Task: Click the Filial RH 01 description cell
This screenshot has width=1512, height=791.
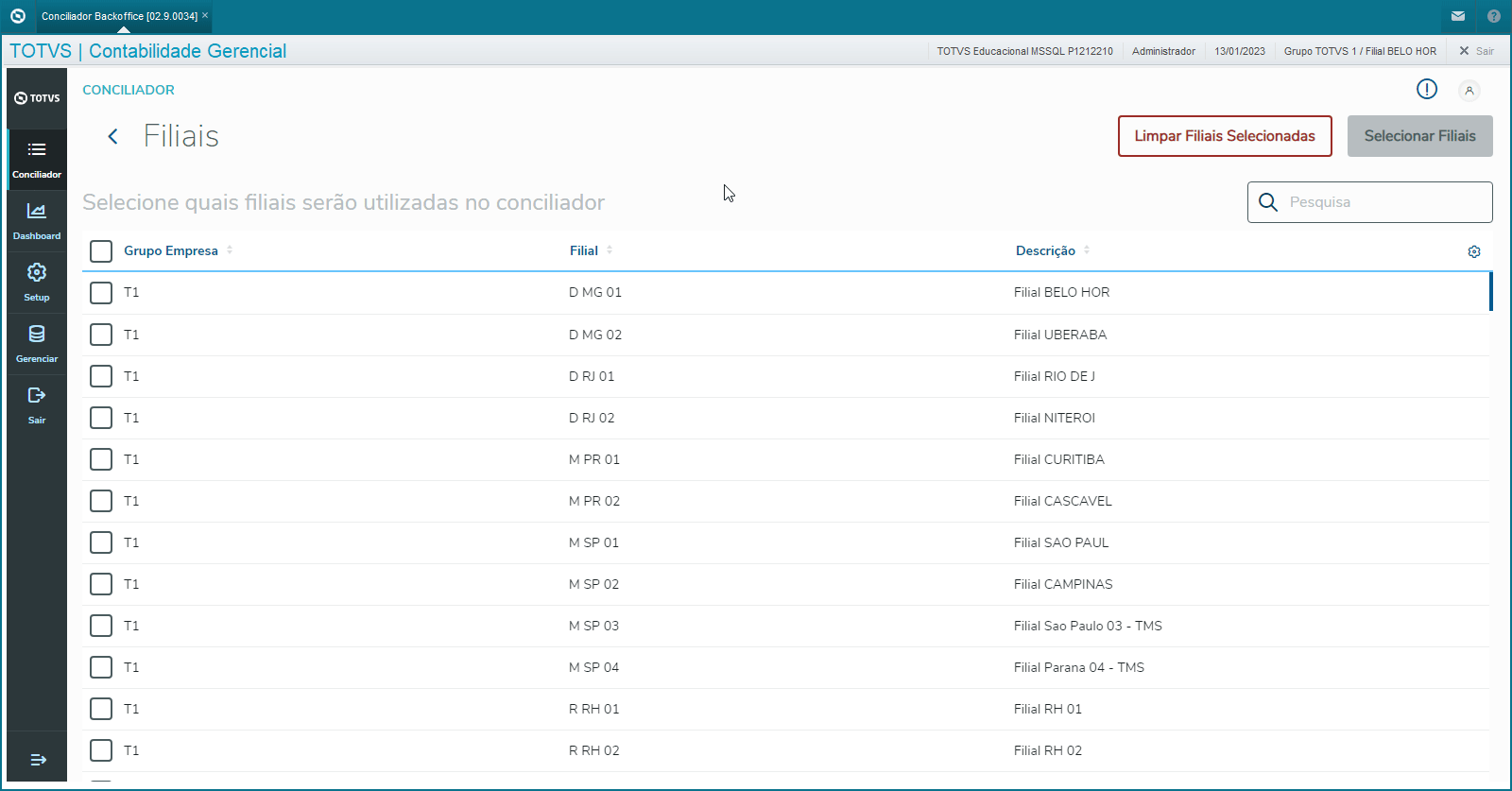Action: pyautogui.click(x=1048, y=709)
